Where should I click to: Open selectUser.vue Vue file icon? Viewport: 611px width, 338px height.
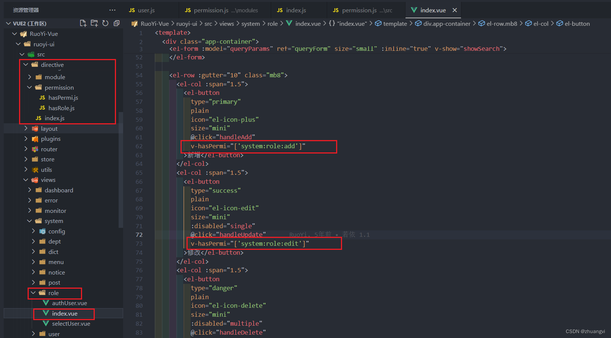[46, 323]
